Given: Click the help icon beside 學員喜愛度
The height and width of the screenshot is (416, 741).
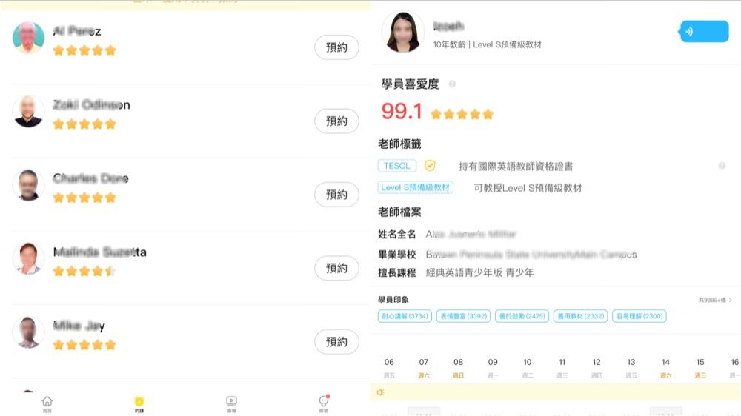Looking at the screenshot, I should point(452,84).
